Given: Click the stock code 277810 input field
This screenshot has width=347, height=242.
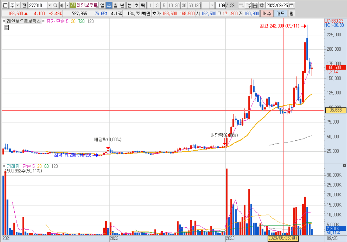Looking at the screenshot, I should coord(37,5).
